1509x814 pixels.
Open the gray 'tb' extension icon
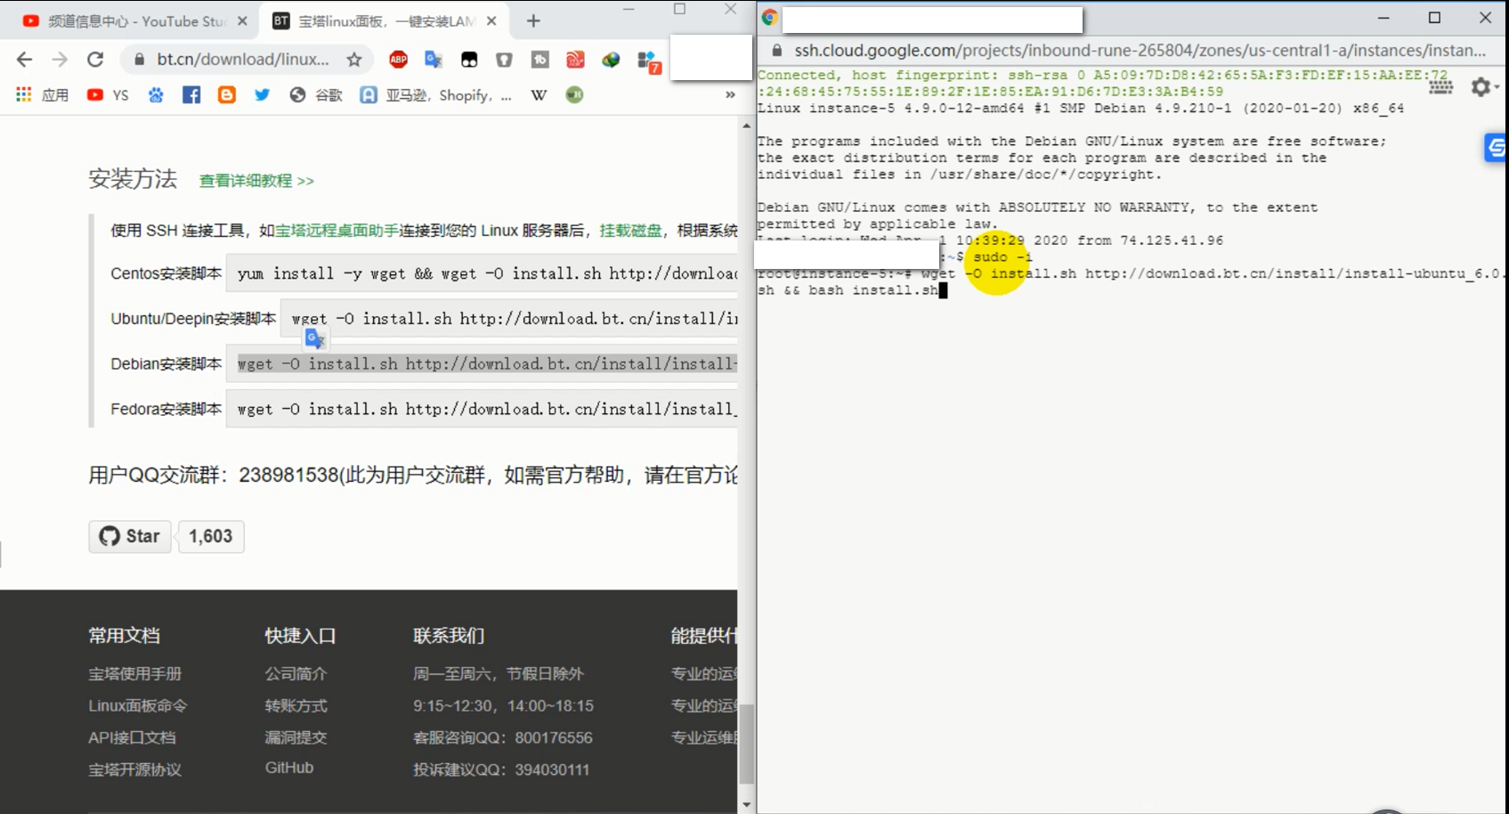tap(540, 60)
